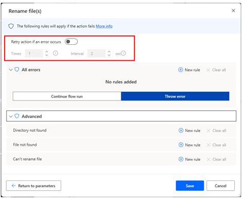Add New rule for File not found
244x200 pixels.
pyautogui.click(x=189, y=145)
